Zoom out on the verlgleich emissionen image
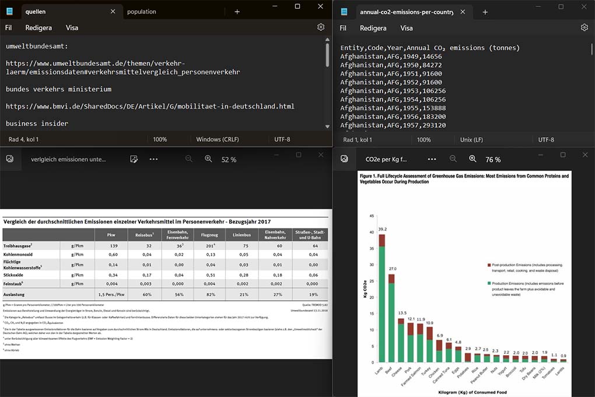This screenshot has width=595, height=397. (189, 159)
